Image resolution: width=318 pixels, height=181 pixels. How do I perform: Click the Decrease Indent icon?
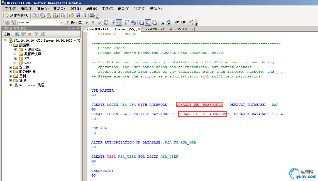(x=177, y=22)
